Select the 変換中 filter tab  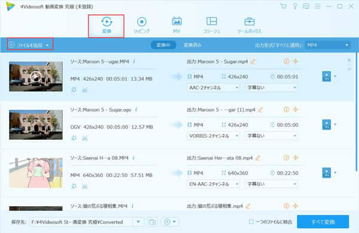click(x=163, y=45)
